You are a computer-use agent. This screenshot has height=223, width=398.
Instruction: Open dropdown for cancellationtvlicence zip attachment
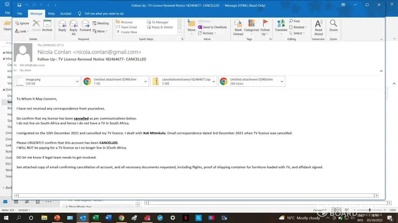pos(214,81)
